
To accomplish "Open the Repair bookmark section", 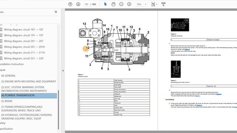I will (3, 70).
